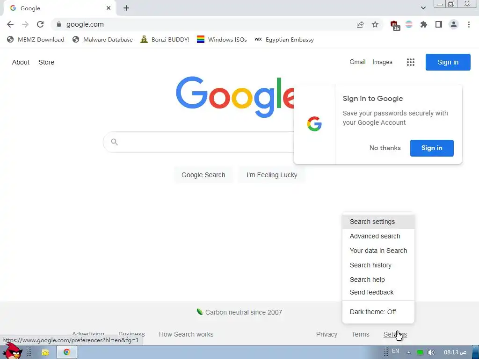Viewport: 479px width, 359px height.
Task: Open the tab search chevron
Action: coord(423,8)
